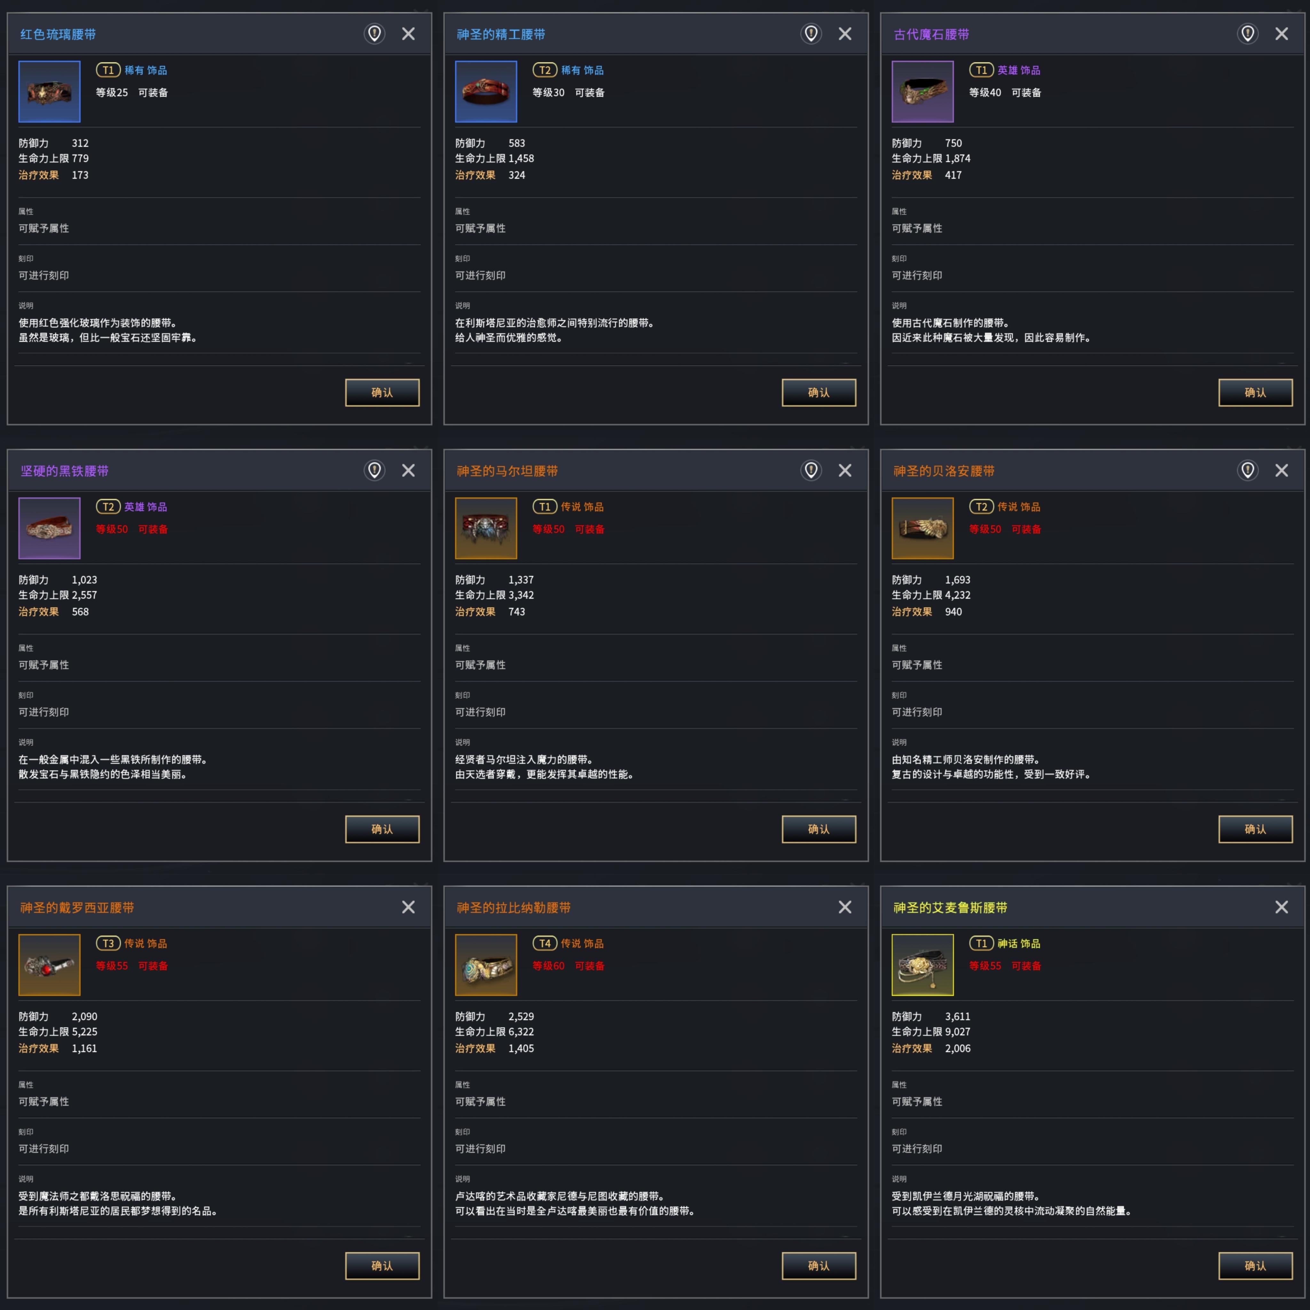
Task: Click the pin icon on 红色琉璃腰带 window
Action: tap(374, 33)
